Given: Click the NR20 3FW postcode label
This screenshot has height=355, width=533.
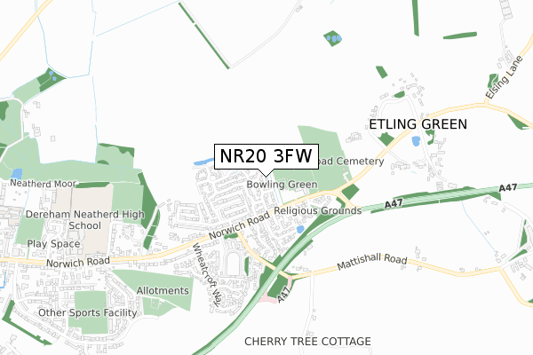Looking at the screenshot, I should pos(266,156).
